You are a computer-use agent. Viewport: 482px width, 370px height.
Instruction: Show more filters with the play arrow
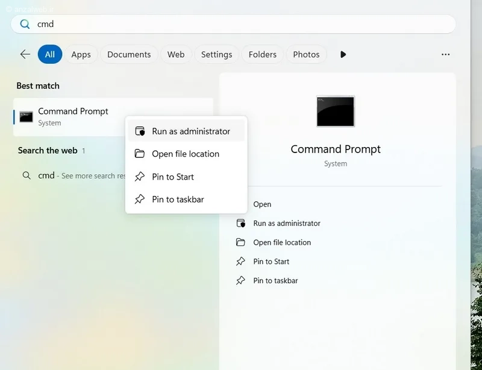pyautogui.click(x=343, y=54)
